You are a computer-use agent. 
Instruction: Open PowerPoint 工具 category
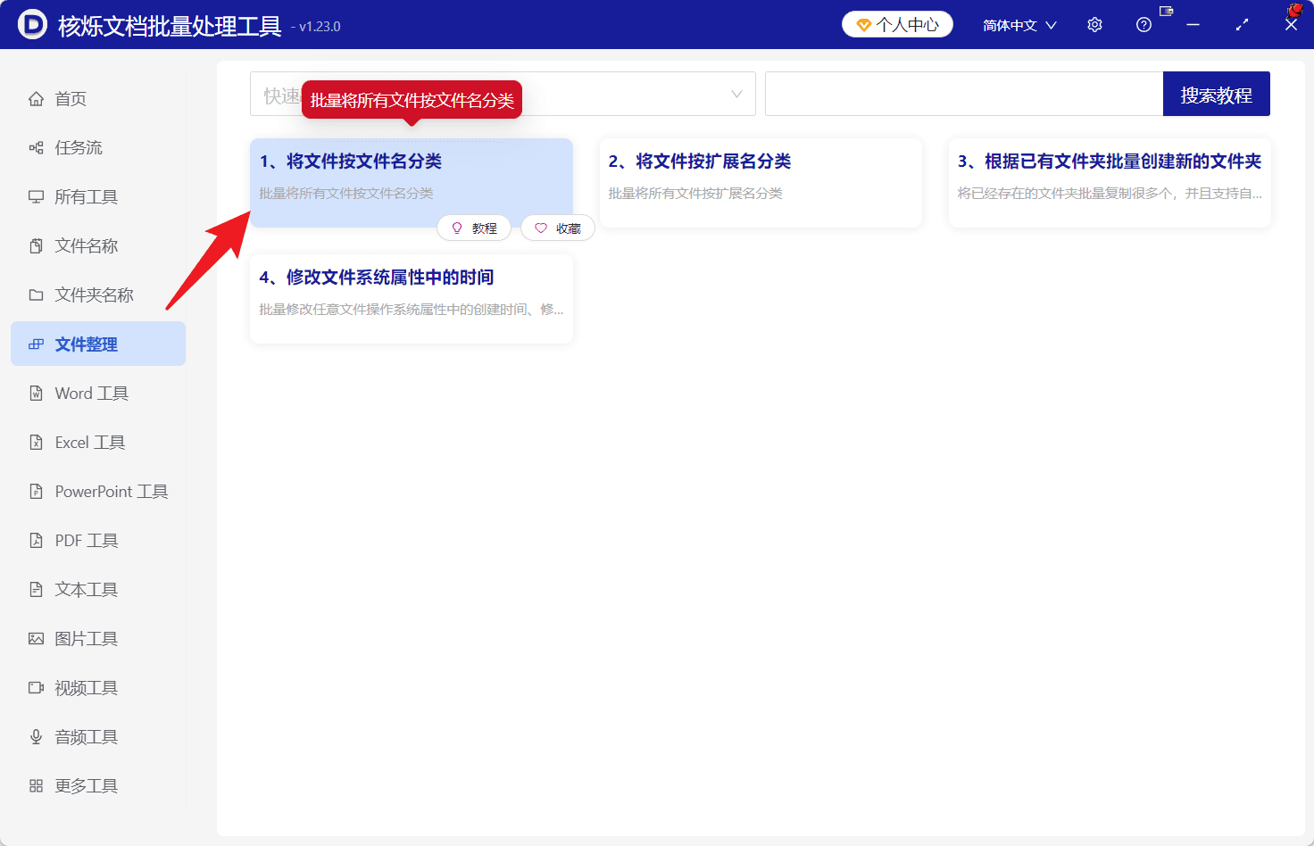coord(98,491)
